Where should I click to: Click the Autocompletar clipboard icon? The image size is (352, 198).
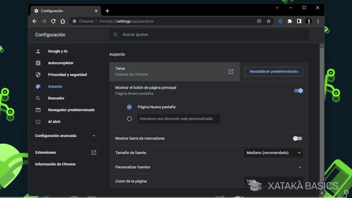[x=38, y=63]
